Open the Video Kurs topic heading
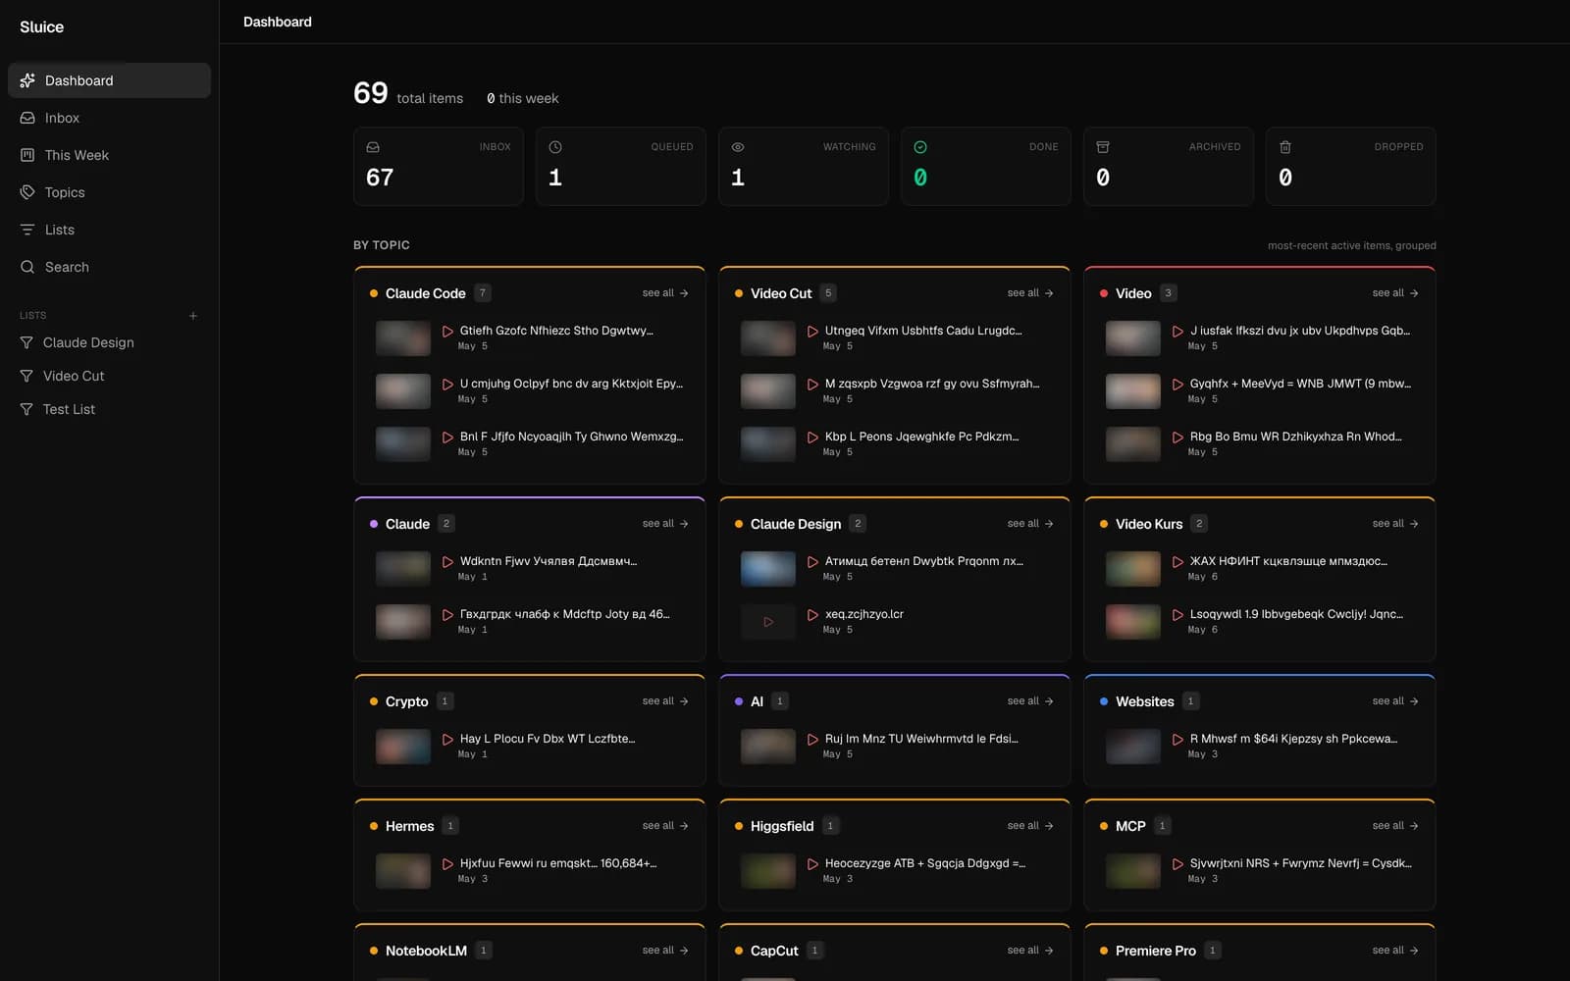This screenshot has height=981, width=1570. (1149, 524)
